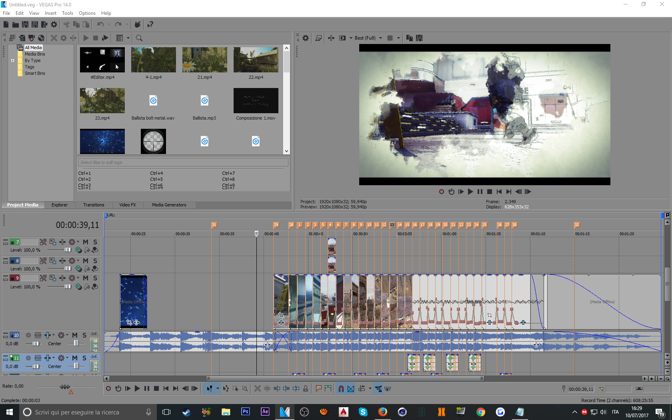Open the Redo history dropdown arrow
This screenshot has height=420, width=672.
[x=127, y=24]
